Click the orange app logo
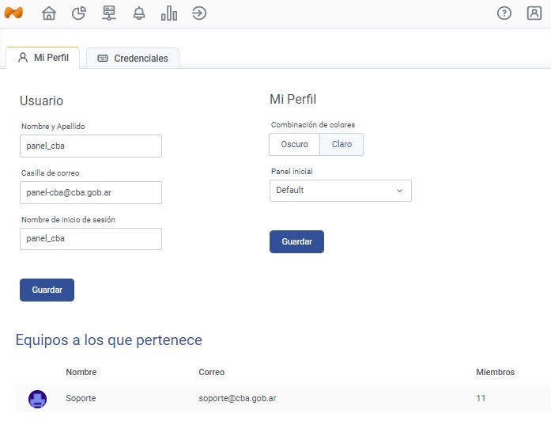This screenshot has width=551, height=421. tap(13, 13)
